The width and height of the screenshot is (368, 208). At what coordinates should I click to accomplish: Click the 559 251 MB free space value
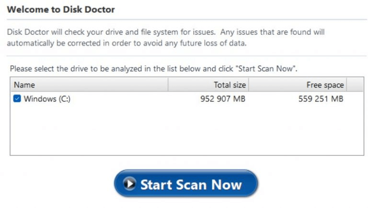coord(320,99)
